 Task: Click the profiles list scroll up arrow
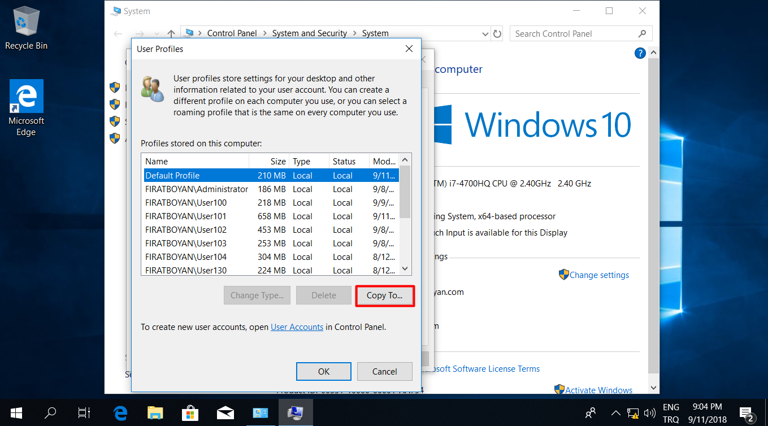[405, 159]
